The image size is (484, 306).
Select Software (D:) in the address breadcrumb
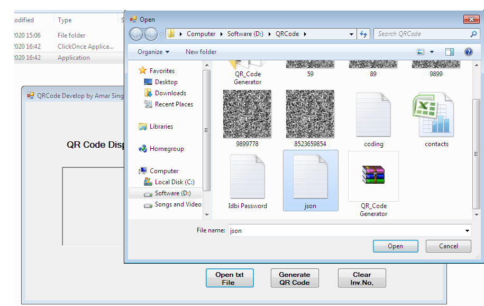point(245,34)
